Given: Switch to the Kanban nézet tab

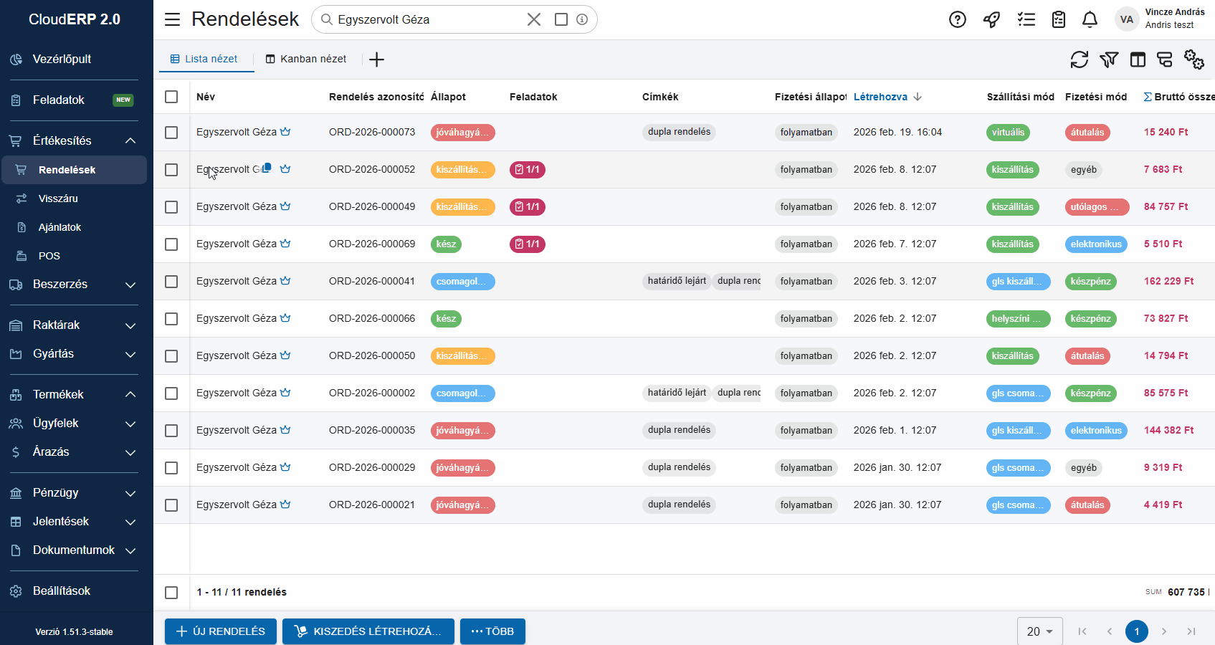Looking at the screenshot, I should [306, 59].
